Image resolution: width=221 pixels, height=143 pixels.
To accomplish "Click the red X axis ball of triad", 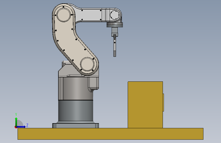I will click(x=16, y=127).
